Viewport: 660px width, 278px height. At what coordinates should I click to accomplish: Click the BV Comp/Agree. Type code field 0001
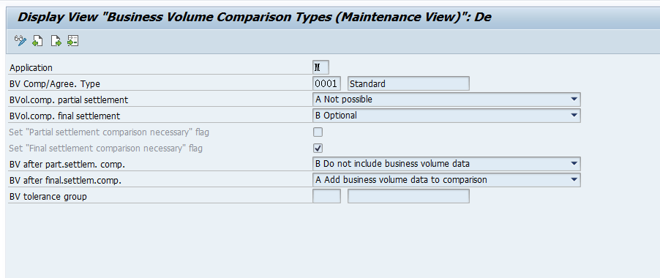coord(326,83)
